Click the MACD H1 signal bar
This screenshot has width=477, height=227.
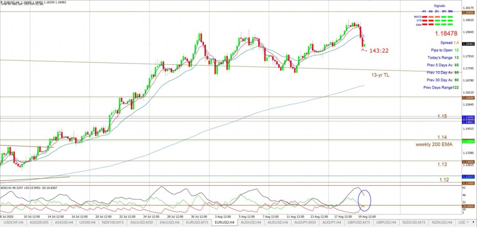(x=424, y=17)
